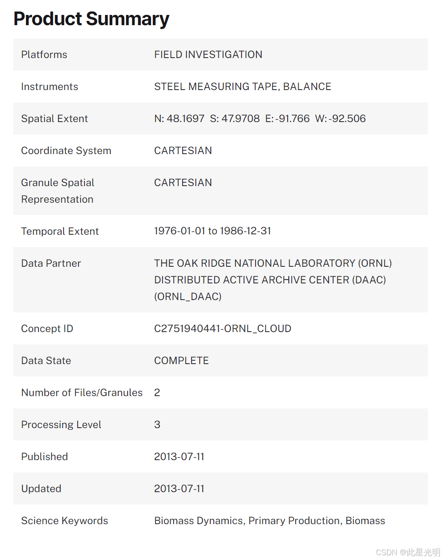Select the temporal extent date range

(212, 231)
